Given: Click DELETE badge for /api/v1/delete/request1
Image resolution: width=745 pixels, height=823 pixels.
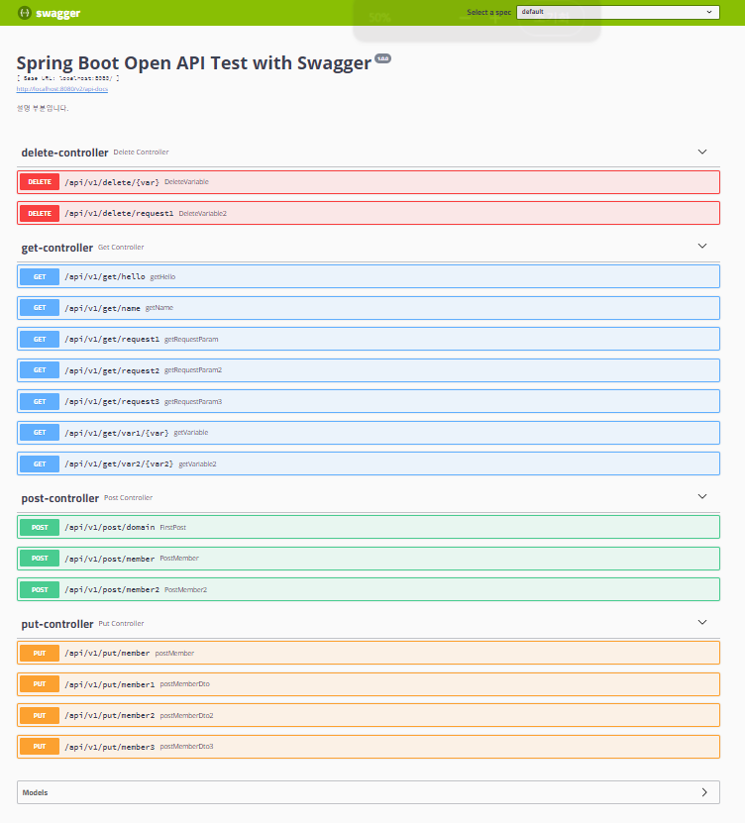Looking at the screenshot, I should click(x=40, y=213).
